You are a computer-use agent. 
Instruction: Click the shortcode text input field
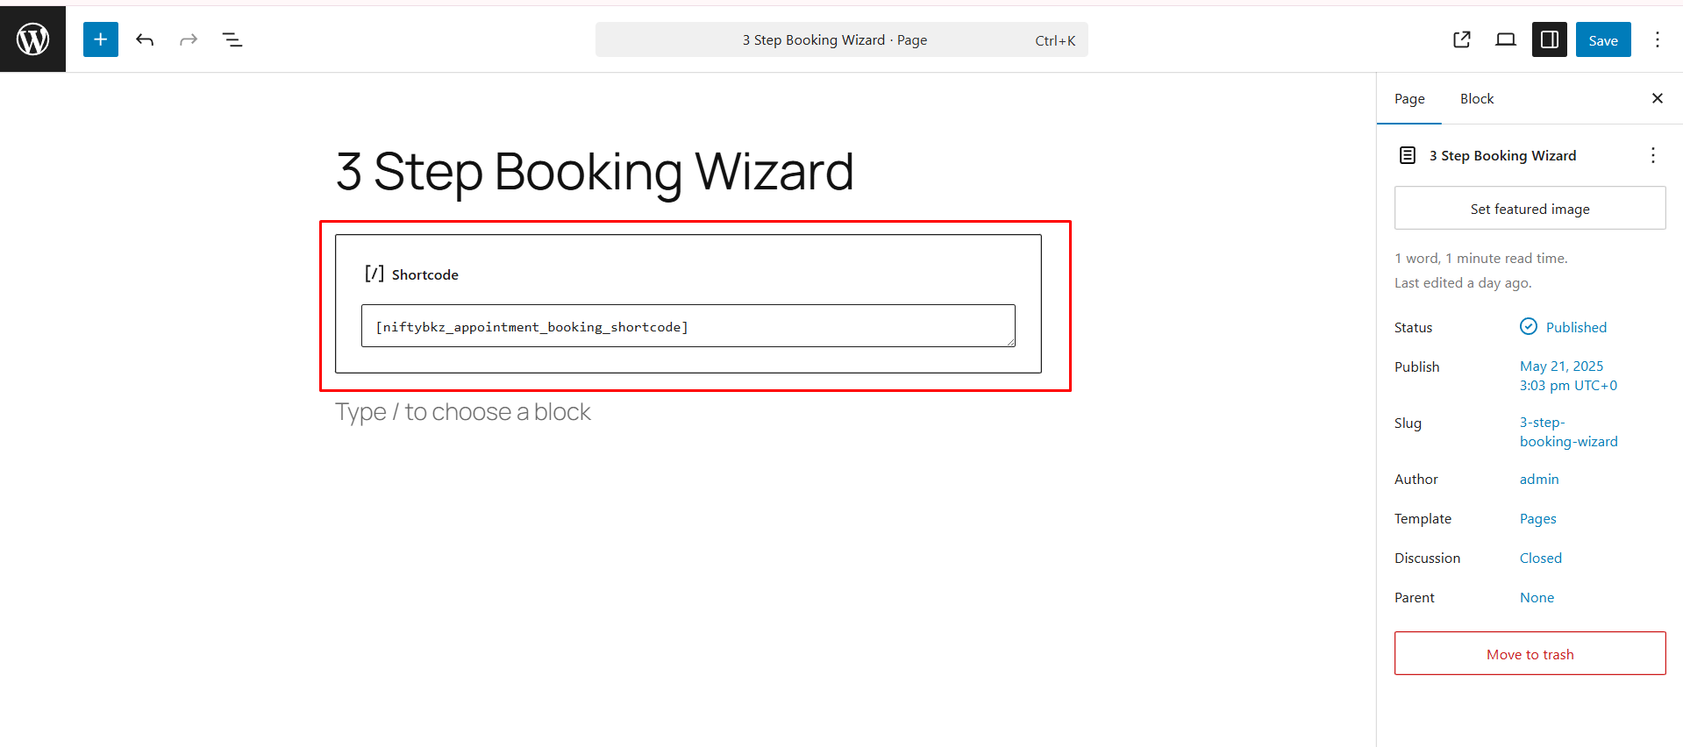(x=688, y=326)
